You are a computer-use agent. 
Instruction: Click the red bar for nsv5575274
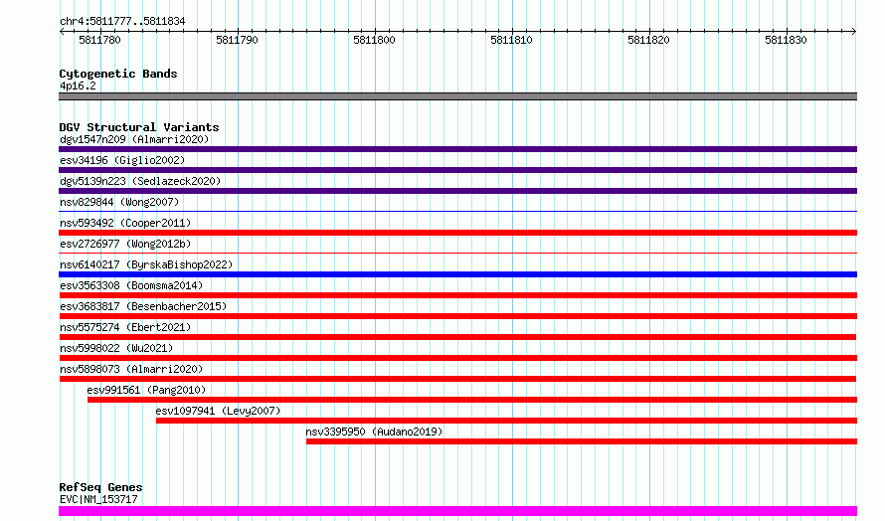pos(457,337)
